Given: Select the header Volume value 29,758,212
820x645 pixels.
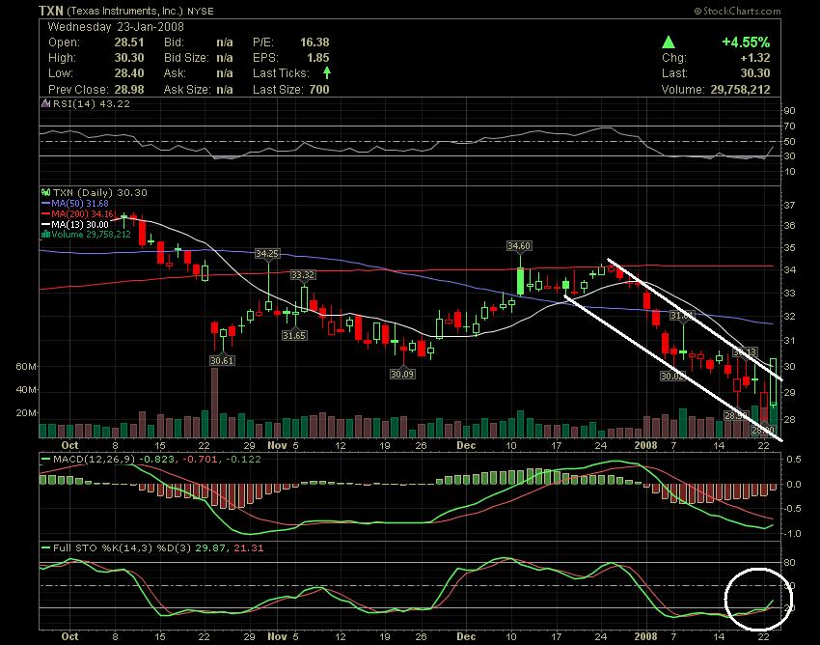Looking at the screenshot, I should [x=740, y=90].
